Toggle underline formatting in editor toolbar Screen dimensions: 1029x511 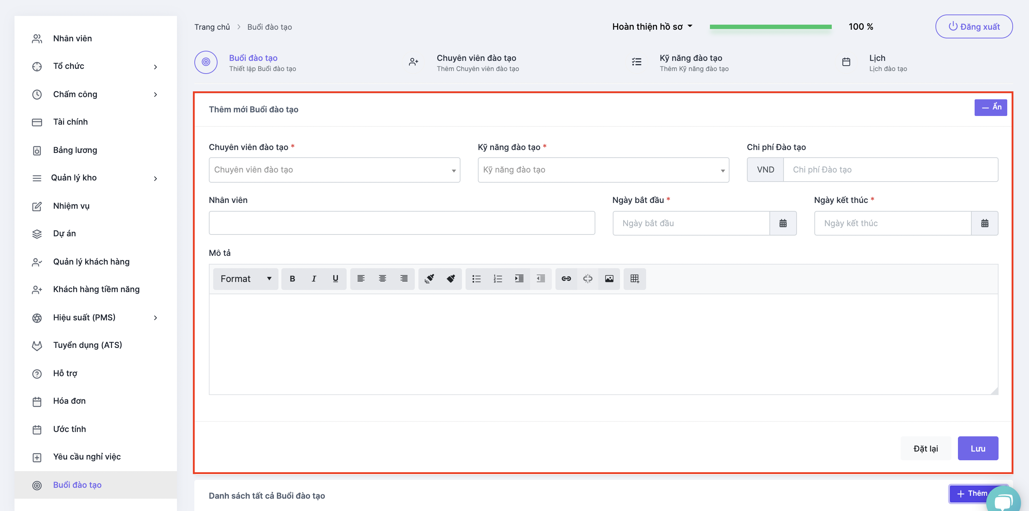[x=335, y=279]
